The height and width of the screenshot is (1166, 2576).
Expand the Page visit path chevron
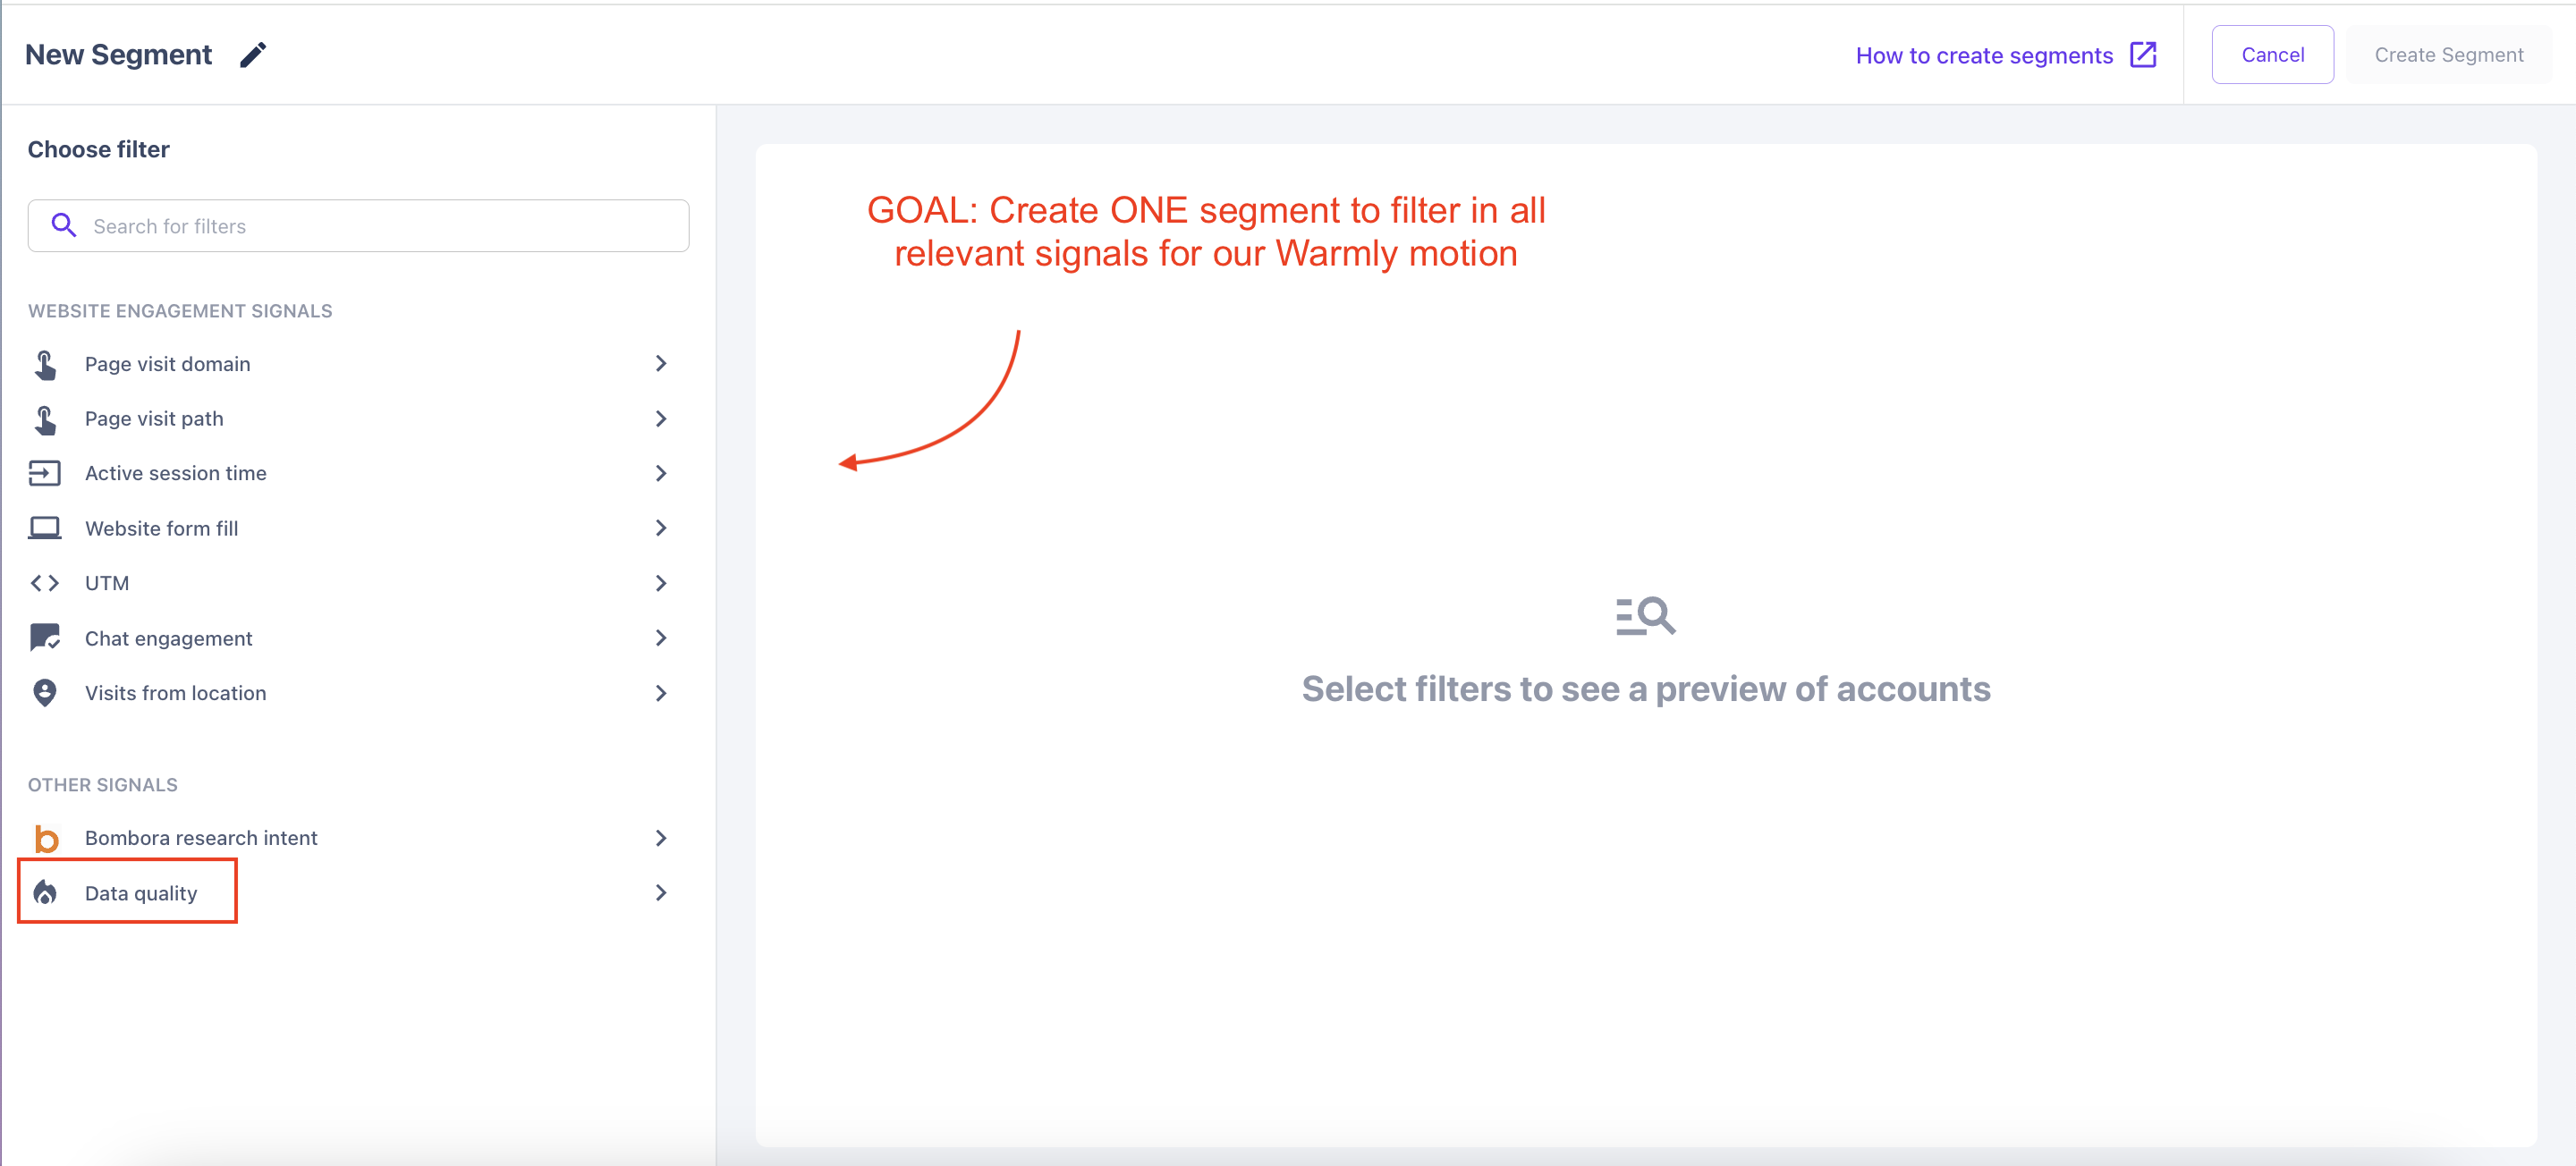point(661,419)
